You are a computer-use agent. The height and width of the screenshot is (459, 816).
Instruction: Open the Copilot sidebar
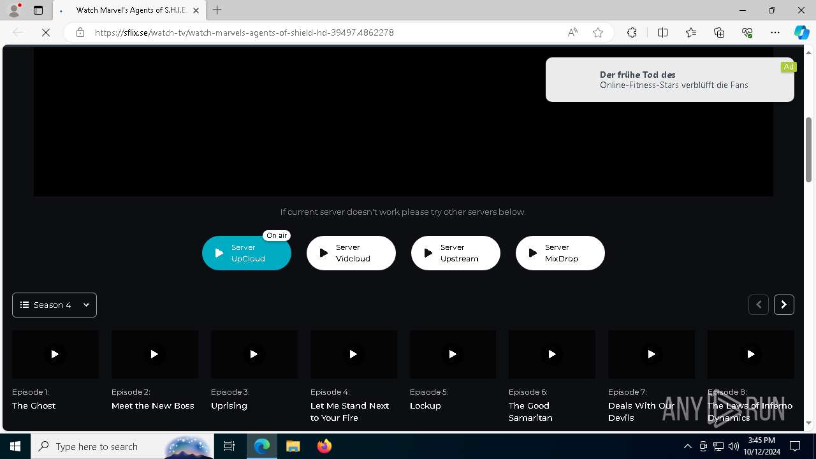(x=801, y=33)
